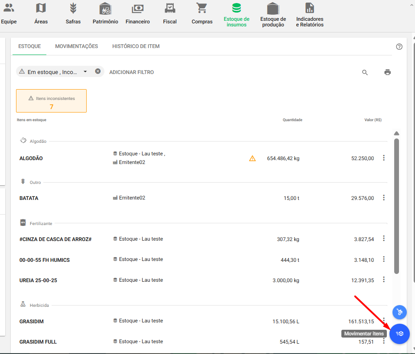The width and height of the screenshot is (415, 354).
Task: Open options menu for BATATA row
Action: pos(383,198)
